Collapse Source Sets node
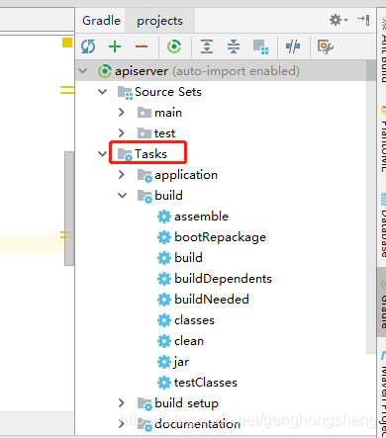 point(103,92)
